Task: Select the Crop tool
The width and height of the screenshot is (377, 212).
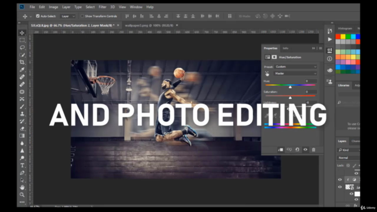Action: pos(22,62)
